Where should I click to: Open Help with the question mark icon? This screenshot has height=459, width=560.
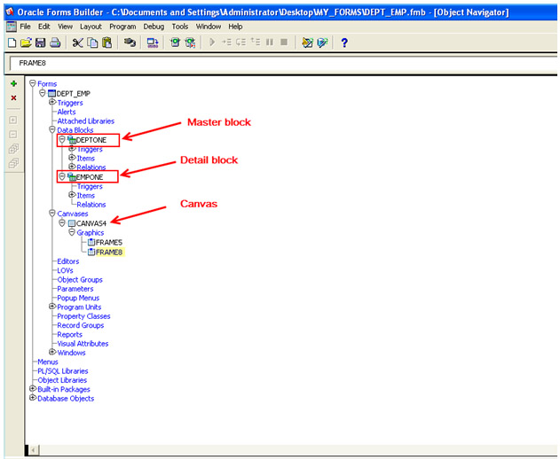point(344,43)
